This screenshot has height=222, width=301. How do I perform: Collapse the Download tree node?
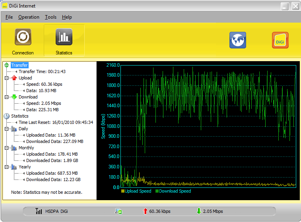tap(6, 97)
